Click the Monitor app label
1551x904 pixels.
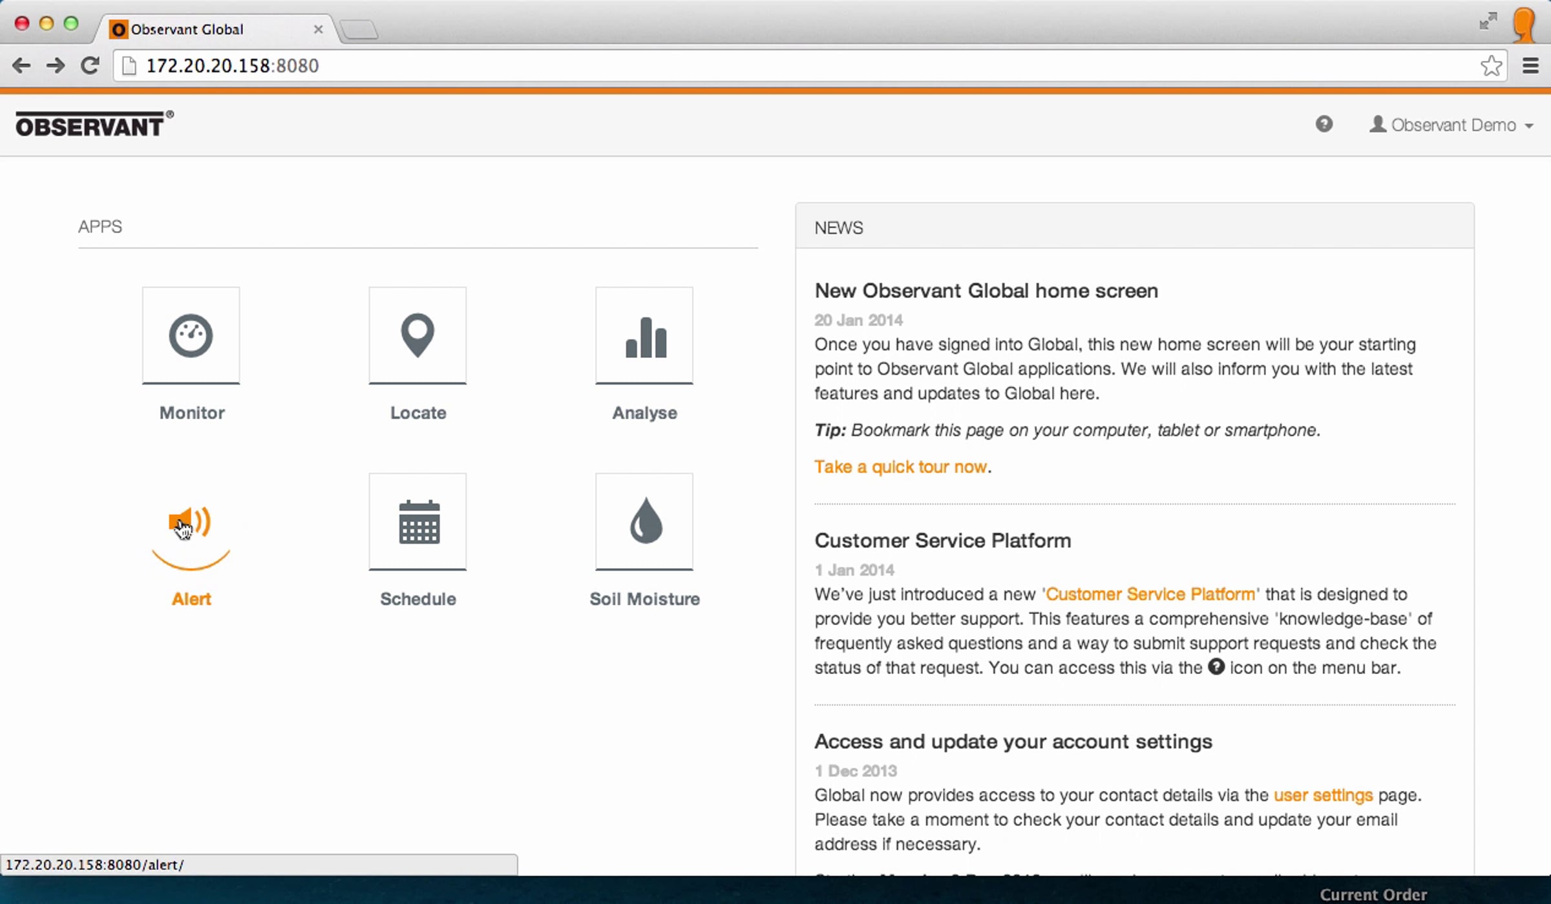click(x=192, y=413)
